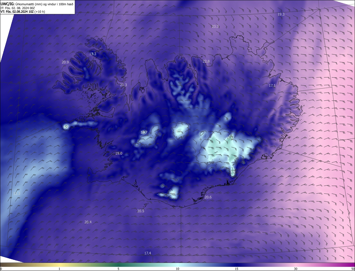This screenshot has height=271, width=355.
Task: Click the faint 11.3 value off the west coast
Action: (x=17, y=193)
